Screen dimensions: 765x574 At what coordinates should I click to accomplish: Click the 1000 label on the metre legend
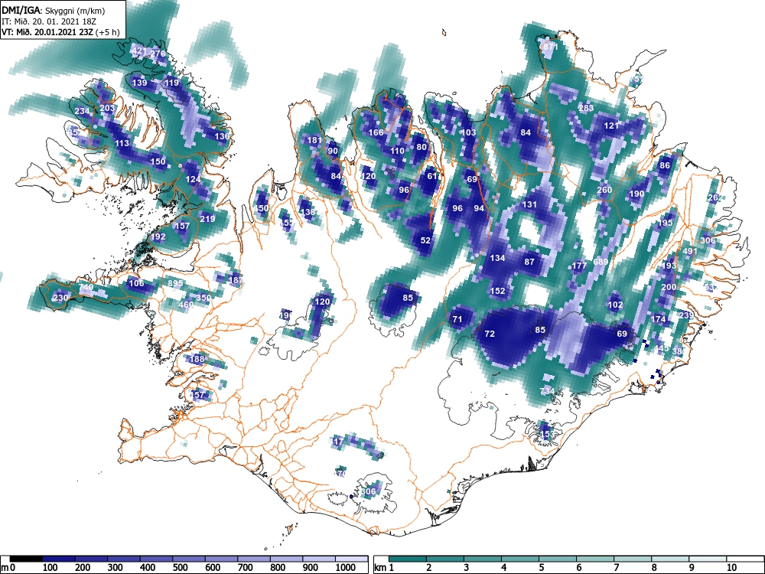(x=345, y=568)
